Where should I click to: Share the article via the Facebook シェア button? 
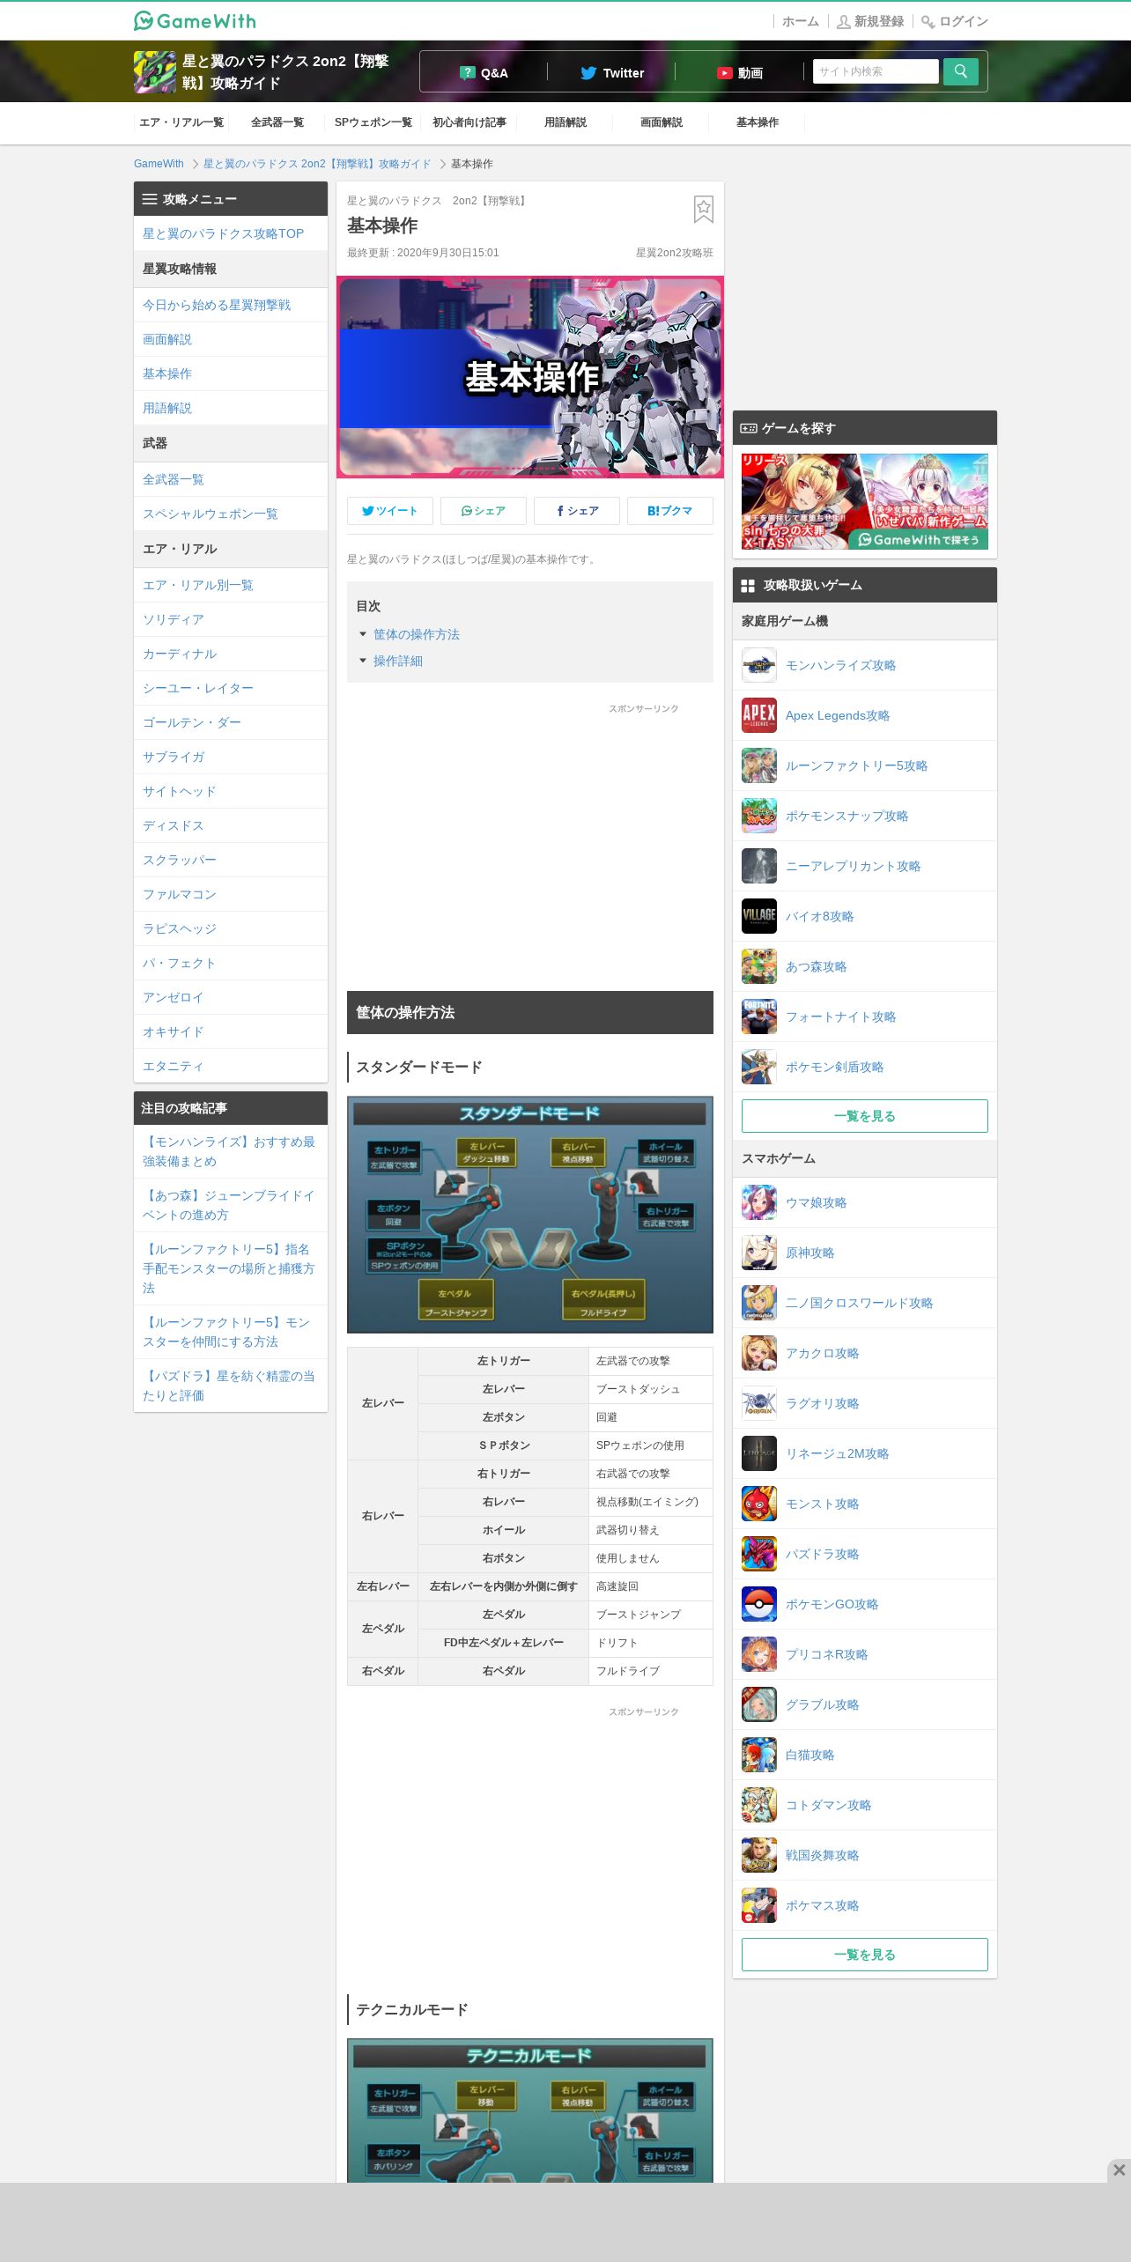pos(577,511)
